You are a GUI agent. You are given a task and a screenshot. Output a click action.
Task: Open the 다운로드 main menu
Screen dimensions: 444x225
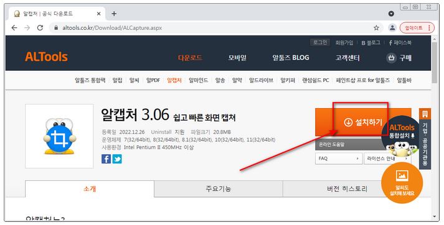(190, 58)
